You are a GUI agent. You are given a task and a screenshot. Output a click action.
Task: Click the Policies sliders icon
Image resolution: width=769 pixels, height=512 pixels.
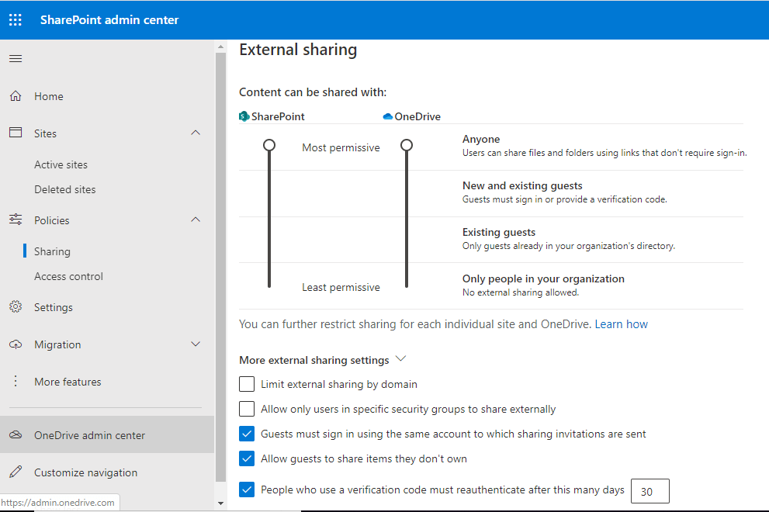tap(16, 220)
